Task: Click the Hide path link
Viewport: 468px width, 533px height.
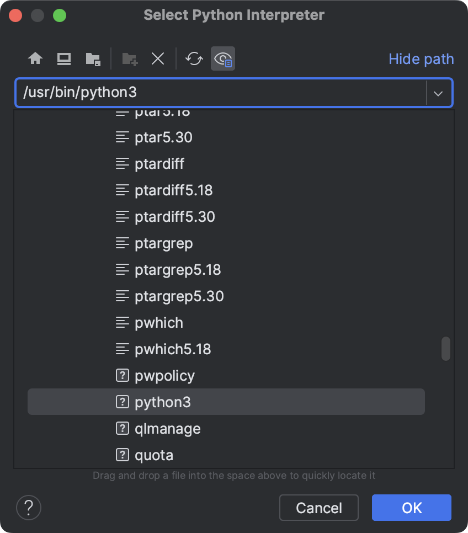Action: click(421, 59)
